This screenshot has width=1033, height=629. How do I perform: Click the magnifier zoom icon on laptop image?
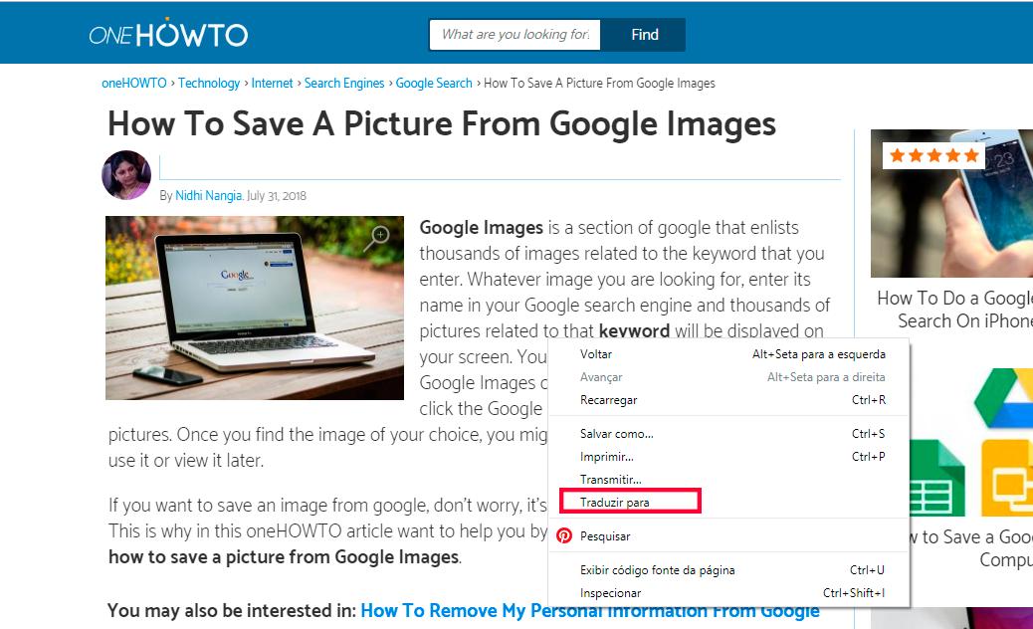378,237
